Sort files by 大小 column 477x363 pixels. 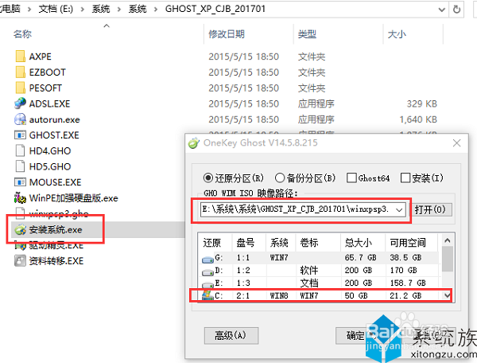[x=397, y=34]
